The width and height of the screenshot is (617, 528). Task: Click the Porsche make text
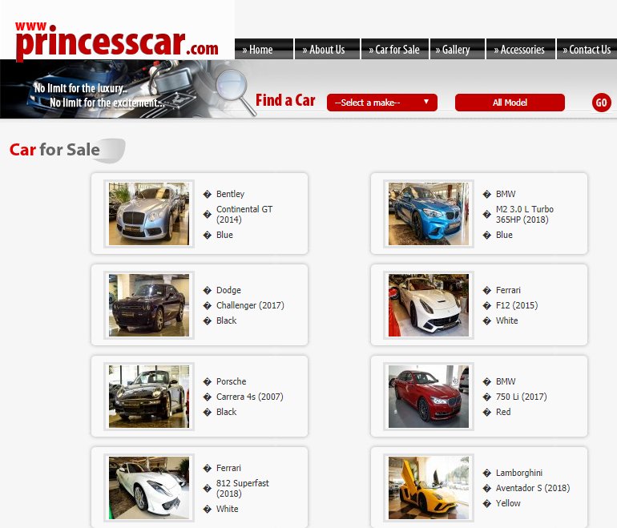point(231,381)
